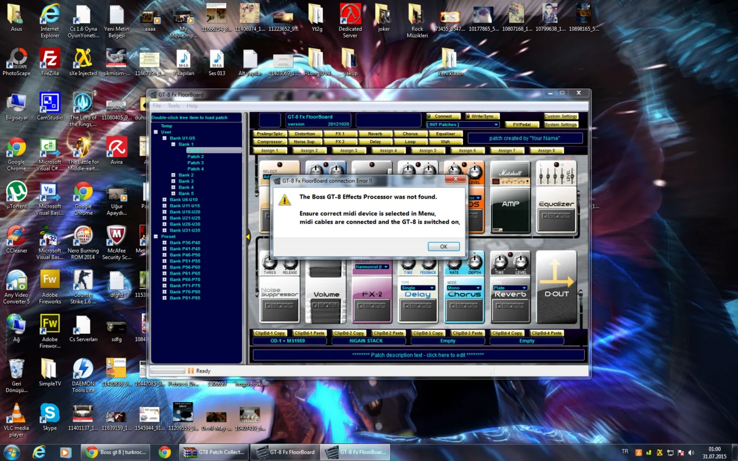Open the Delay Type dropdown showing Single
The height and width of the screenshot is (461, 738).
tap(418, 287)
